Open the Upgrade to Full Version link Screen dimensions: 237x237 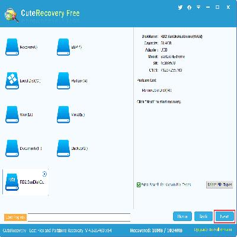point(213,230)
